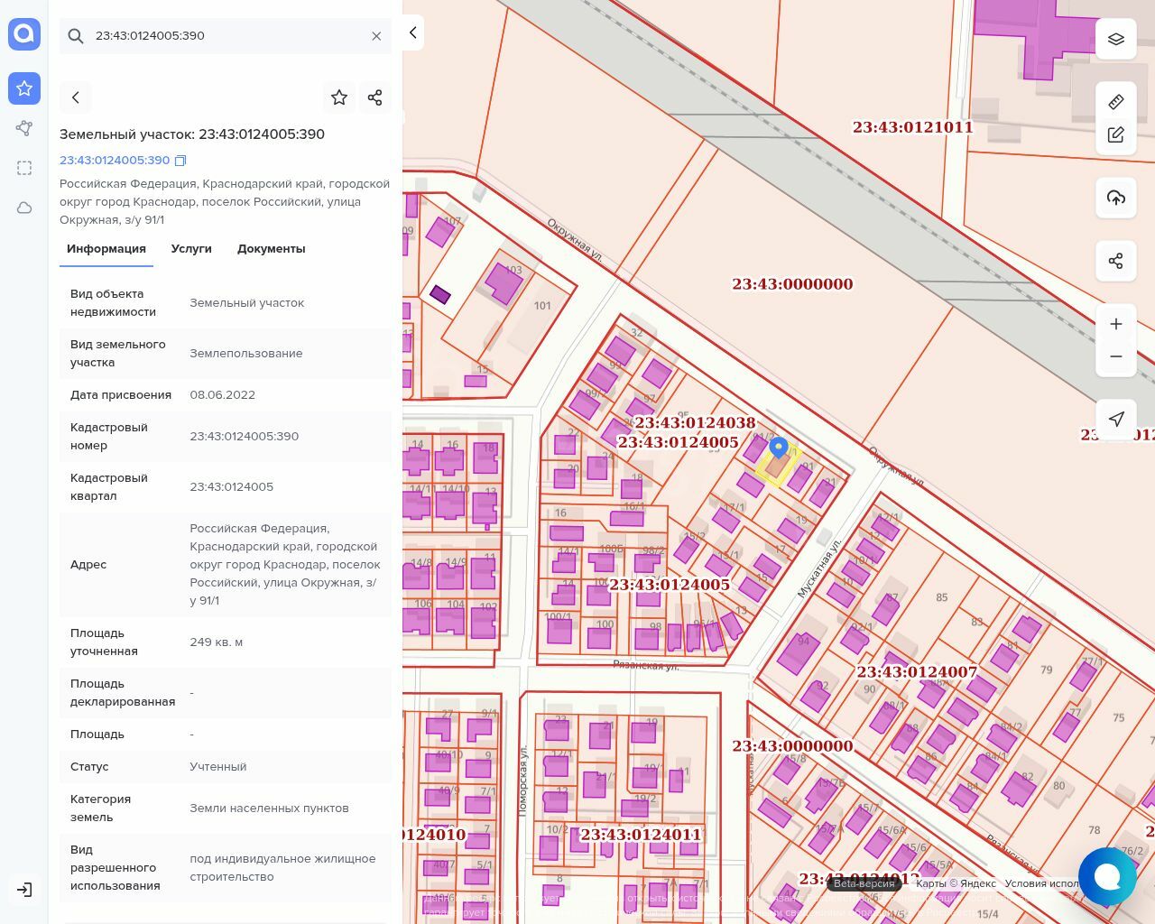Open the cloud icon in sidebar
This screenshot has width=1155, height=924.
coord(24,208)
